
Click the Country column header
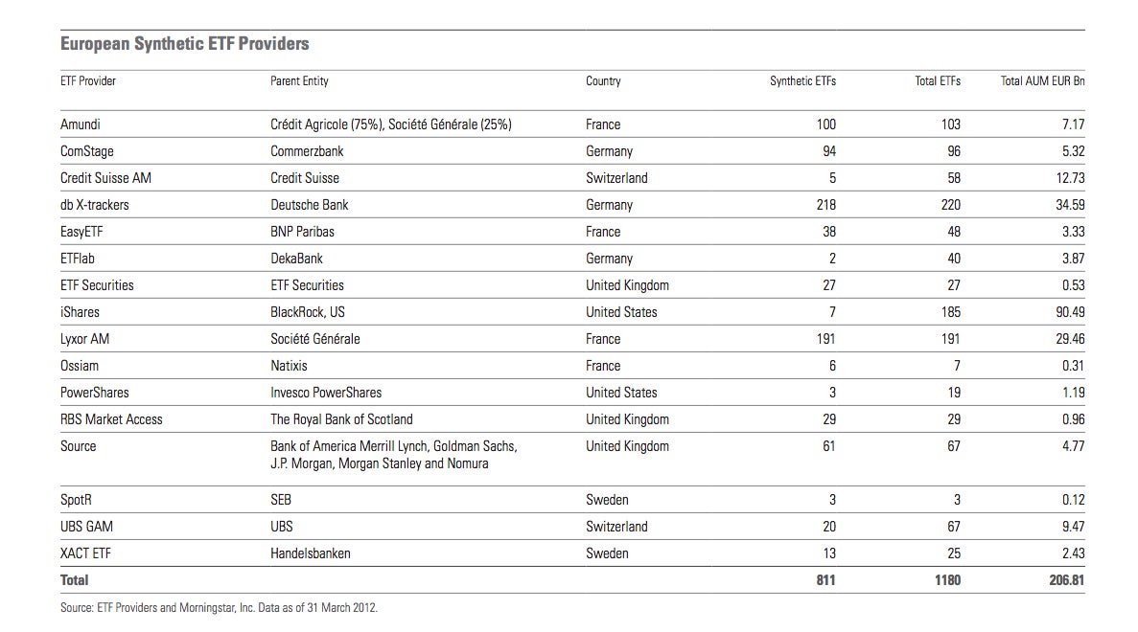603,81
